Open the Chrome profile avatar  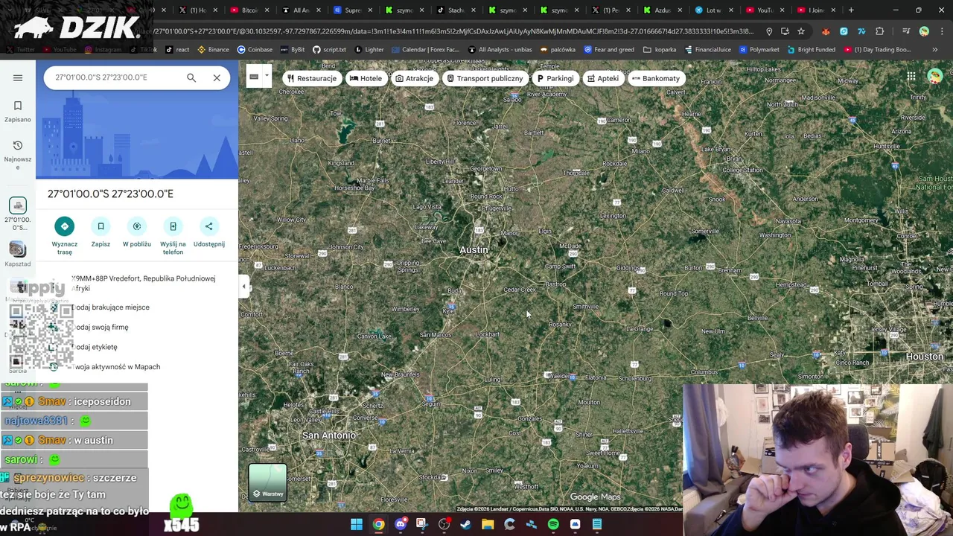(924, 31)
